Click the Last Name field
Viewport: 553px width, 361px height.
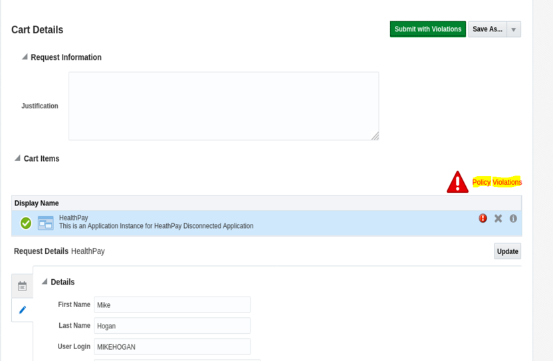click(x=172, y=326)
